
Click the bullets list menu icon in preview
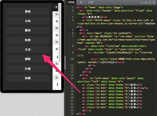56,7
